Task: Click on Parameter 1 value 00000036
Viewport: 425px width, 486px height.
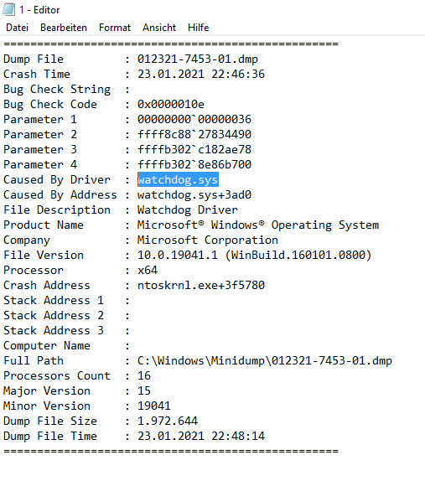Action: (194, 119)
